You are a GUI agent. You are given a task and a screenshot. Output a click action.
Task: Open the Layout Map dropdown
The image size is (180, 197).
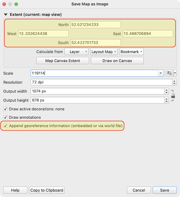(x=104, y=52)
